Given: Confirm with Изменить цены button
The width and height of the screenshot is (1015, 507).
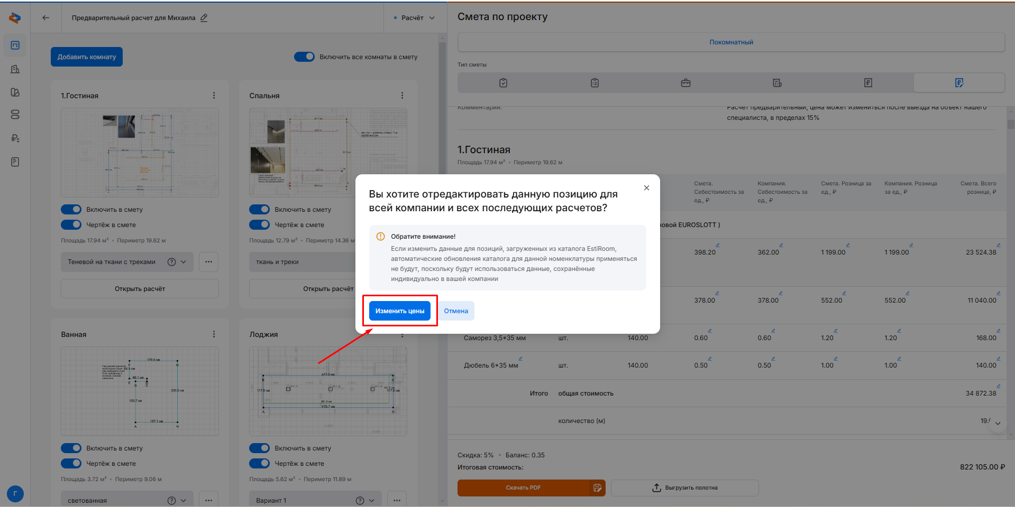Looking at the screenshot, I should pos(399,311).
